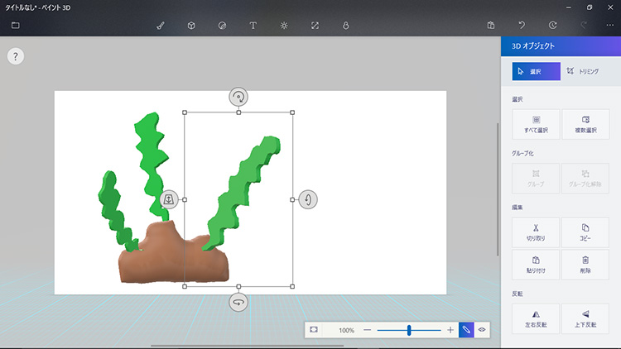Expand the folder menu at top left
This screenshot has height=349, width=621.
click(16, 26)
